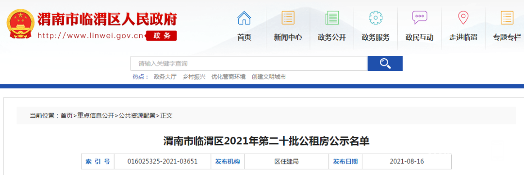Screen dimensions: 524x175
Task: Click the 热点： label
Action: 141,77
